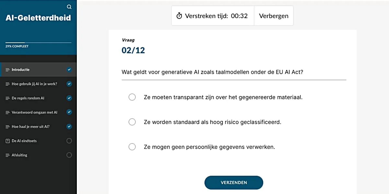Click the checkmark badge on Hoe haal je meer uit AI?
The height and width of the screenshot is (194, 389).
click(69, 126)
